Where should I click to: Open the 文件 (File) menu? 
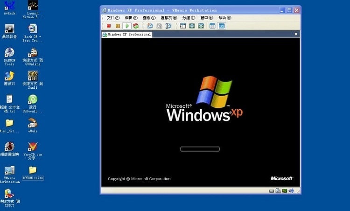(x=112, y=18)
